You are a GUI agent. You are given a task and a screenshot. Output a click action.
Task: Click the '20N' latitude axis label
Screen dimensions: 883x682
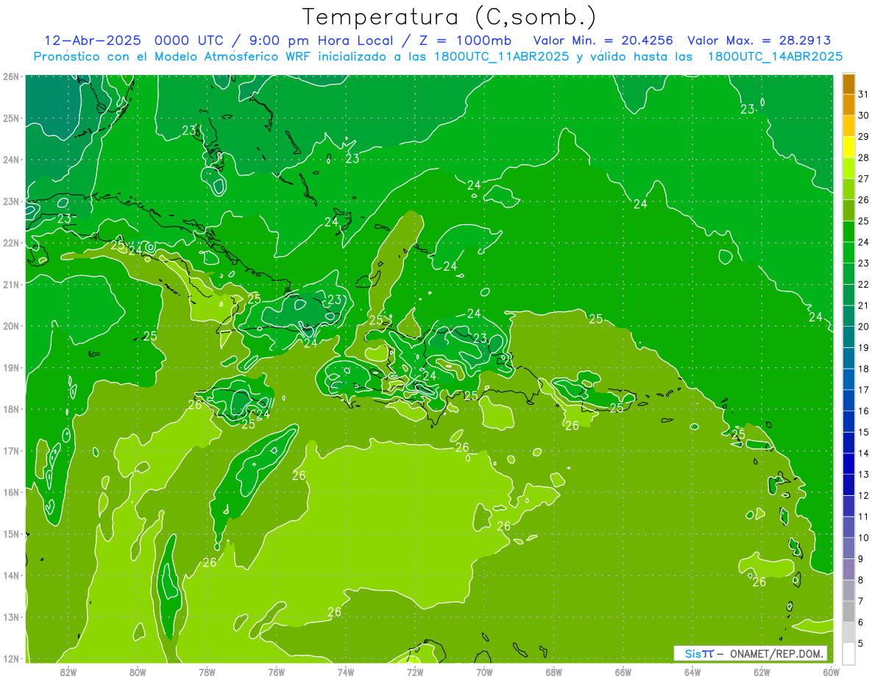coord(11,326)
